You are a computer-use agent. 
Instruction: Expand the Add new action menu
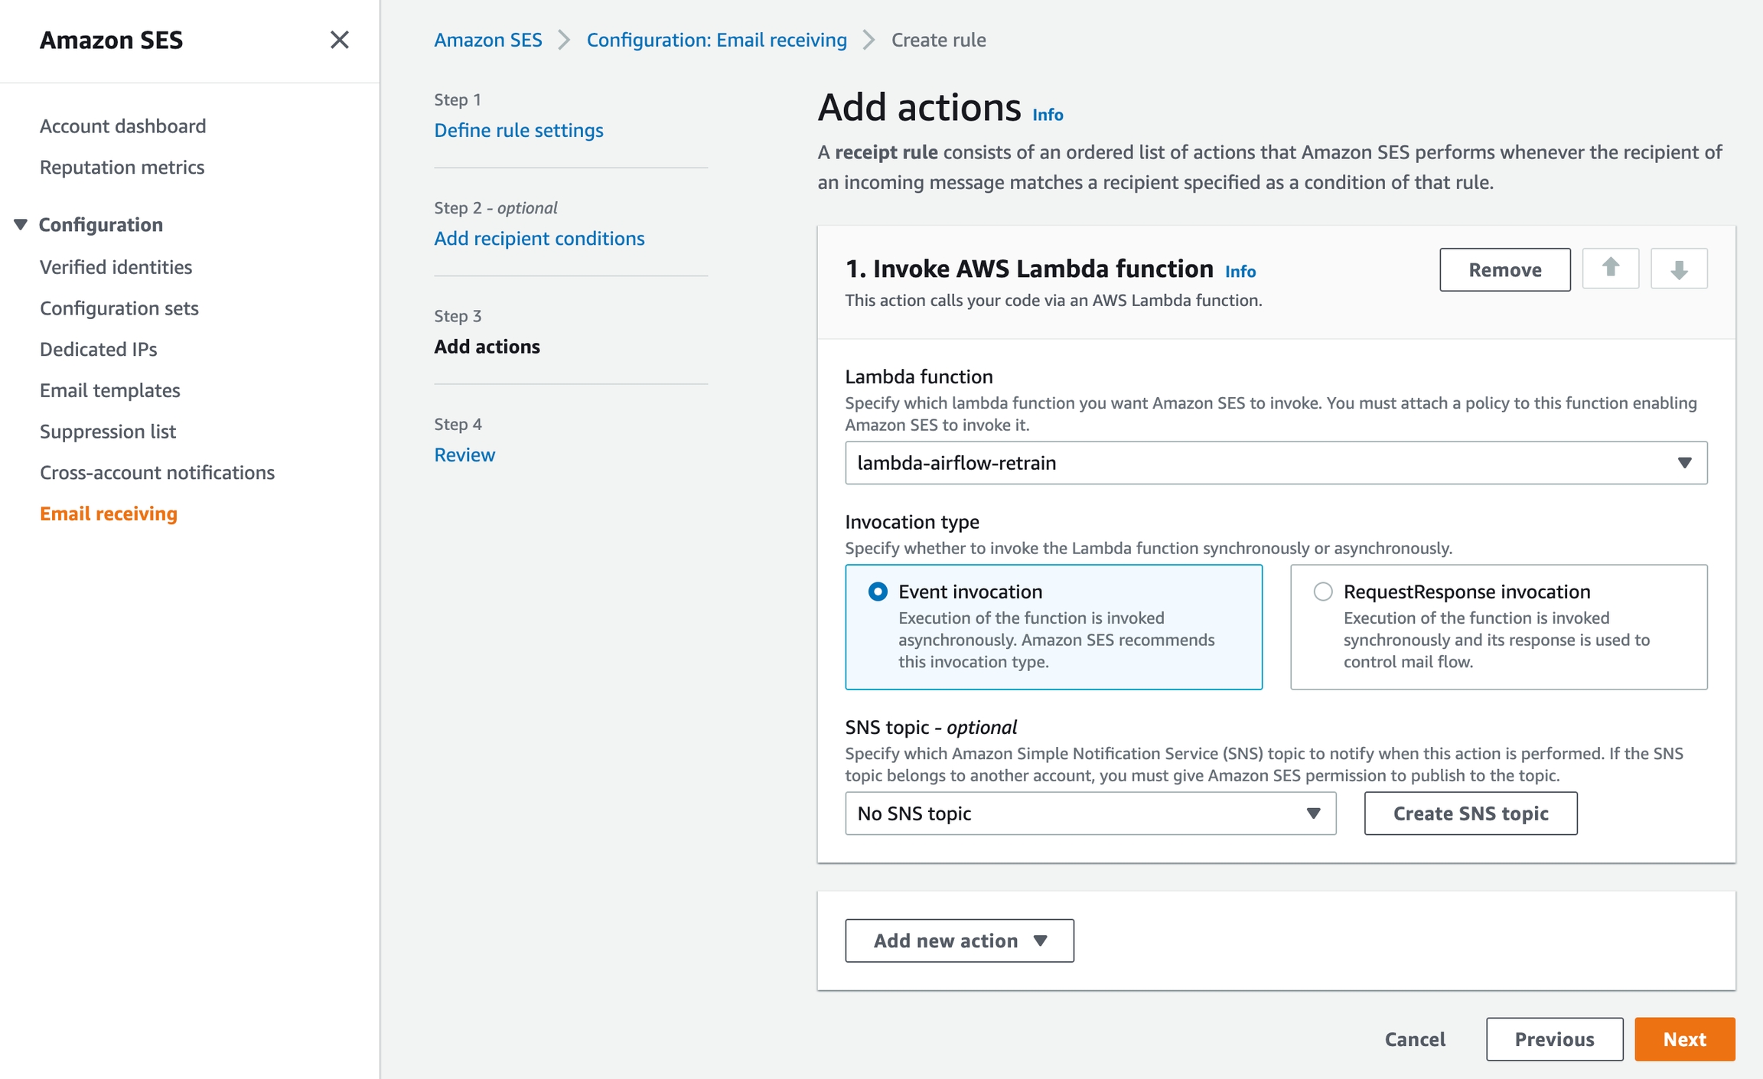pyautogui.click(x=959, y=940)
